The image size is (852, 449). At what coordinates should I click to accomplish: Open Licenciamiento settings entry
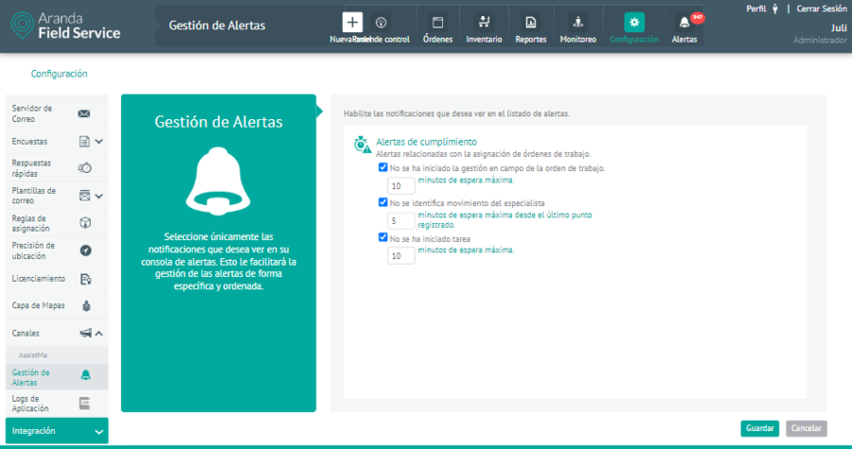[x=57, y=279]
